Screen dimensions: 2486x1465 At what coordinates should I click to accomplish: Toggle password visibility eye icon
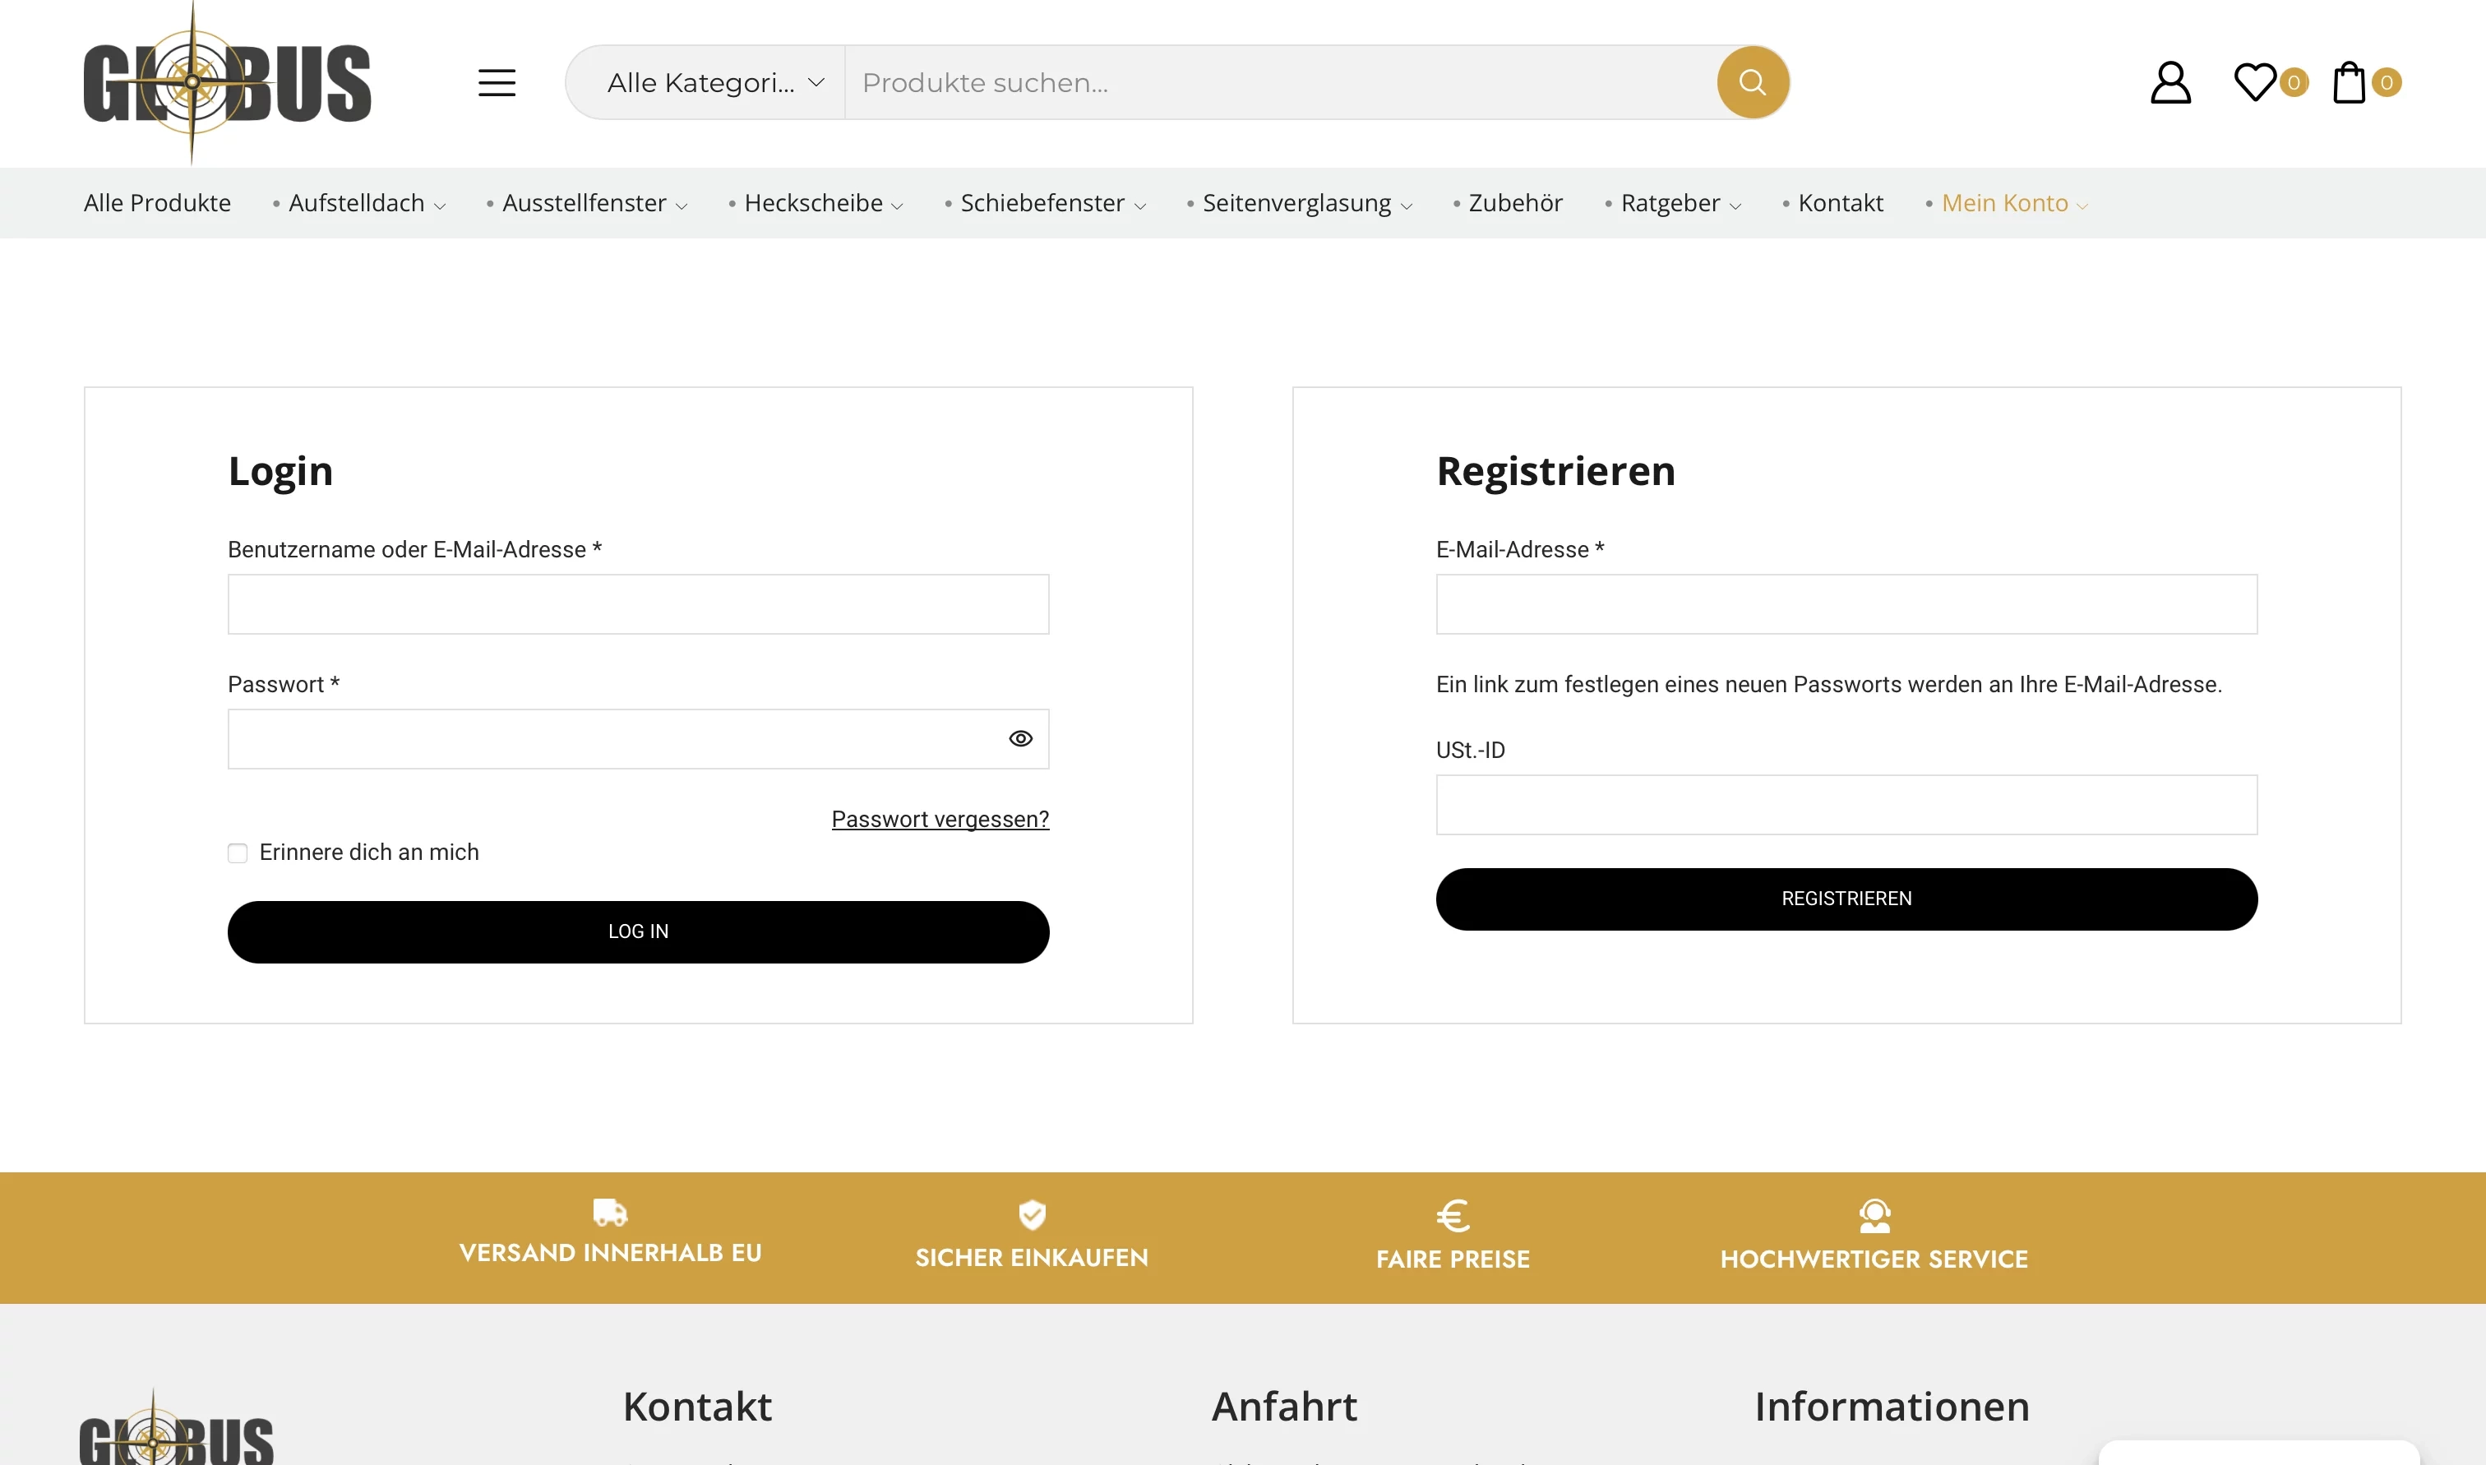[x=1020, y=738]
